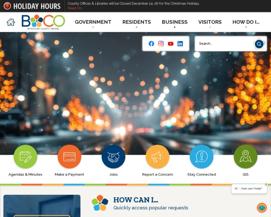
Task: Click the BoCo Botetourt County logo
Action: [x=43, y=22]
